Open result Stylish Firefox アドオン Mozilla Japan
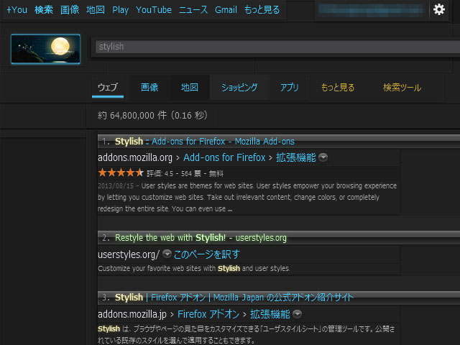The width and height of the screenshot is (460, 345). coord(234,298)
